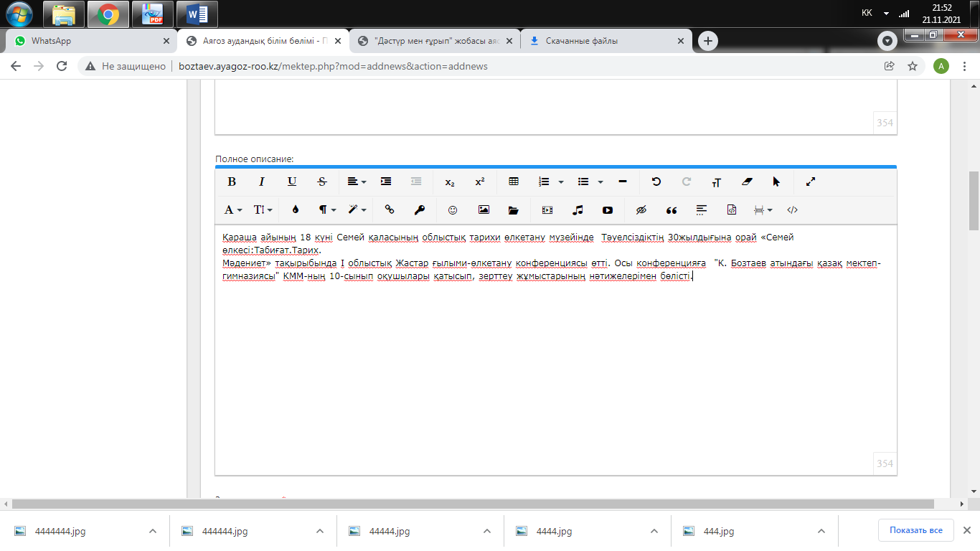Insert a table into the editor
This screenshot has width=980, height=551.
[x=514, y=182]
